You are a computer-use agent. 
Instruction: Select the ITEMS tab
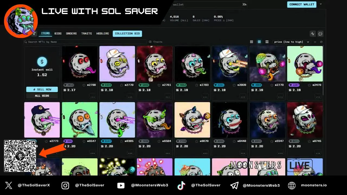45,34
